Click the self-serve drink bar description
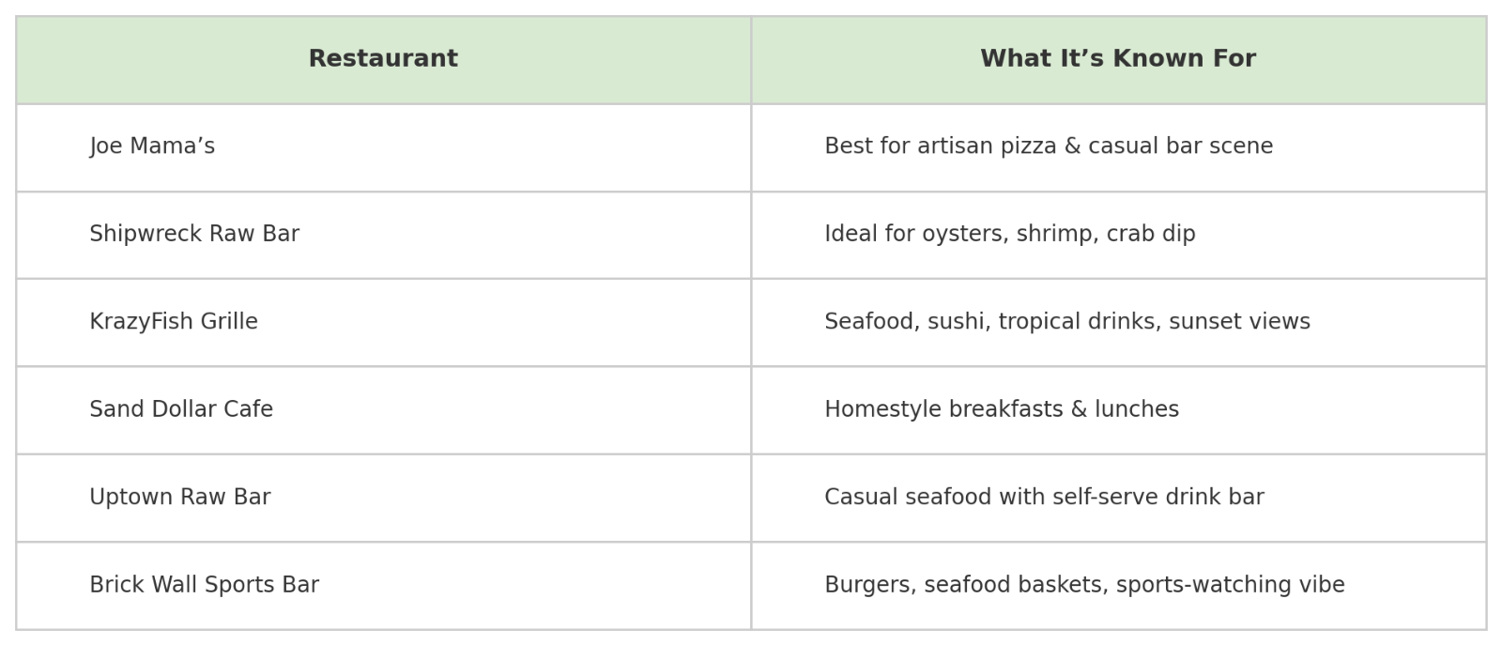This screenshot has width=1502, height=645. (x=1044, y=498)
